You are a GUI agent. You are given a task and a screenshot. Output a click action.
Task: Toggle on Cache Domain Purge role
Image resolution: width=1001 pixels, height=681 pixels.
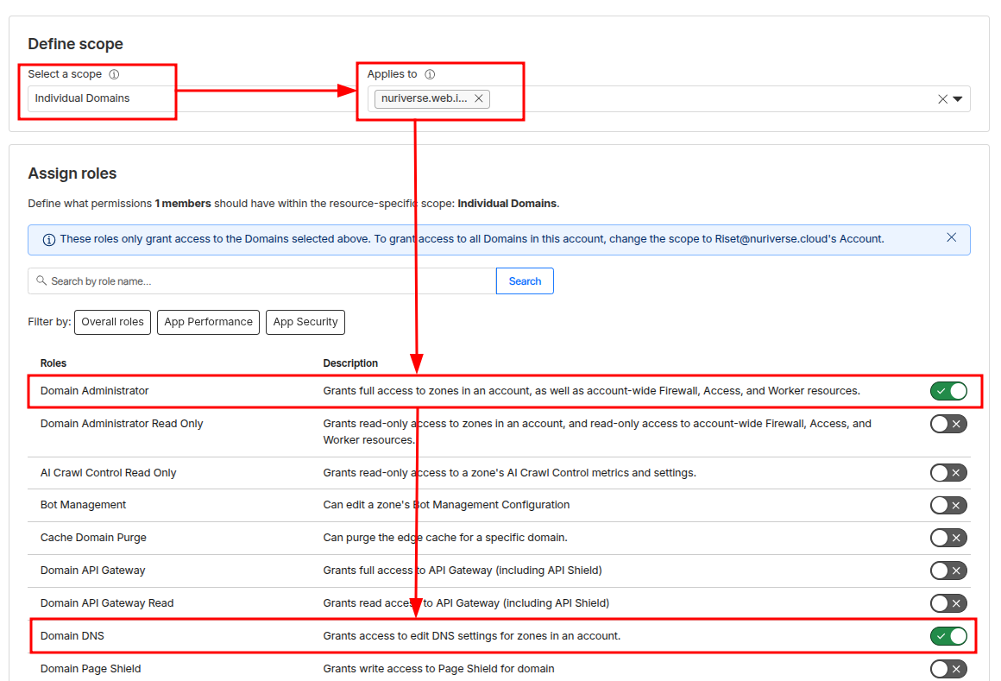pyautogui.click(x=948, y=538)
